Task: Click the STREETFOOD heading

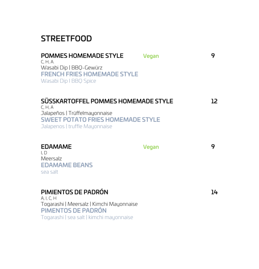Action: (66, 38)
